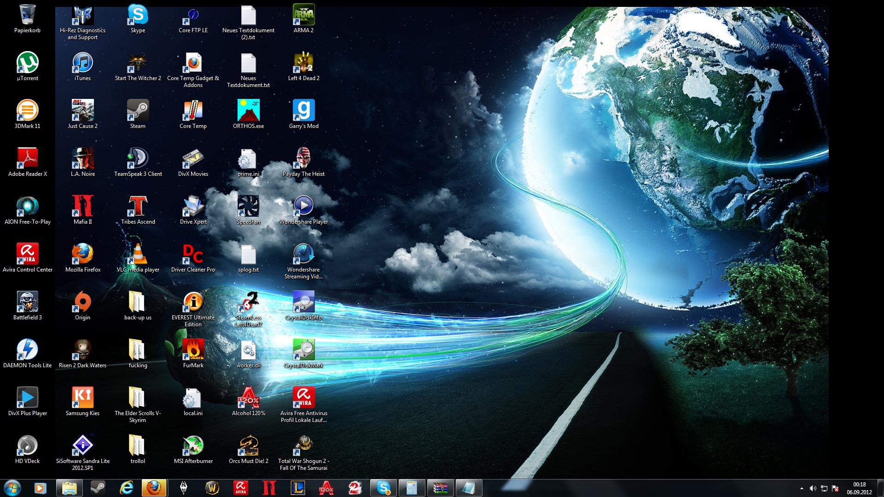Open the volume control in the tray

coord(813,488)
